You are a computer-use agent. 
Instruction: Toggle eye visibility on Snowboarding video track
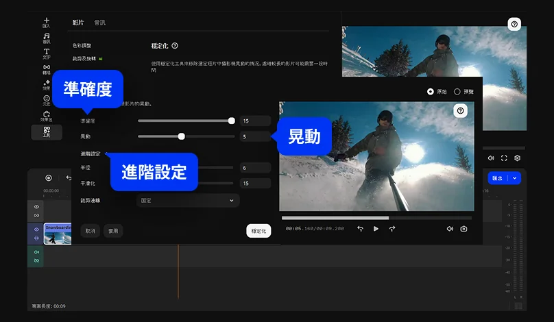pyautogui.click(x=36, y=230)
